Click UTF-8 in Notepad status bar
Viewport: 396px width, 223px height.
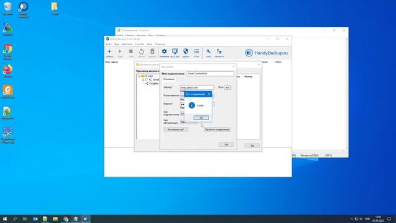point(329,155)
